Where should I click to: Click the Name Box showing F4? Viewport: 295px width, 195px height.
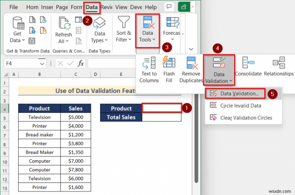[x=22, y=63]
